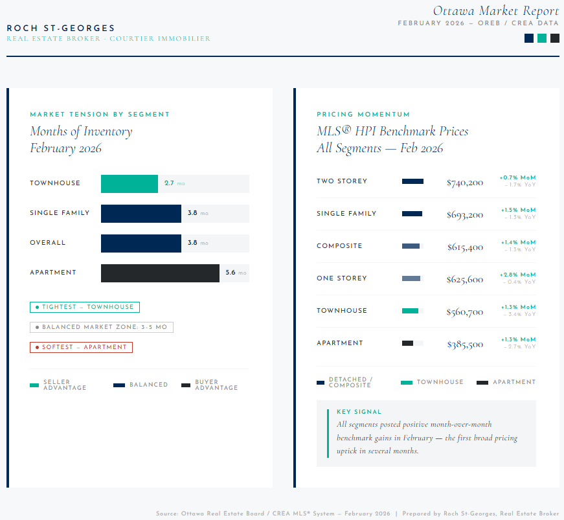Click the -0.4% YoY figure

point(519,282)
